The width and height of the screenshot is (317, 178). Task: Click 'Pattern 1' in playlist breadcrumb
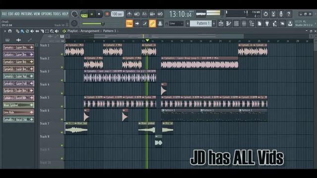pyautogui.click(x=109, y=31)
